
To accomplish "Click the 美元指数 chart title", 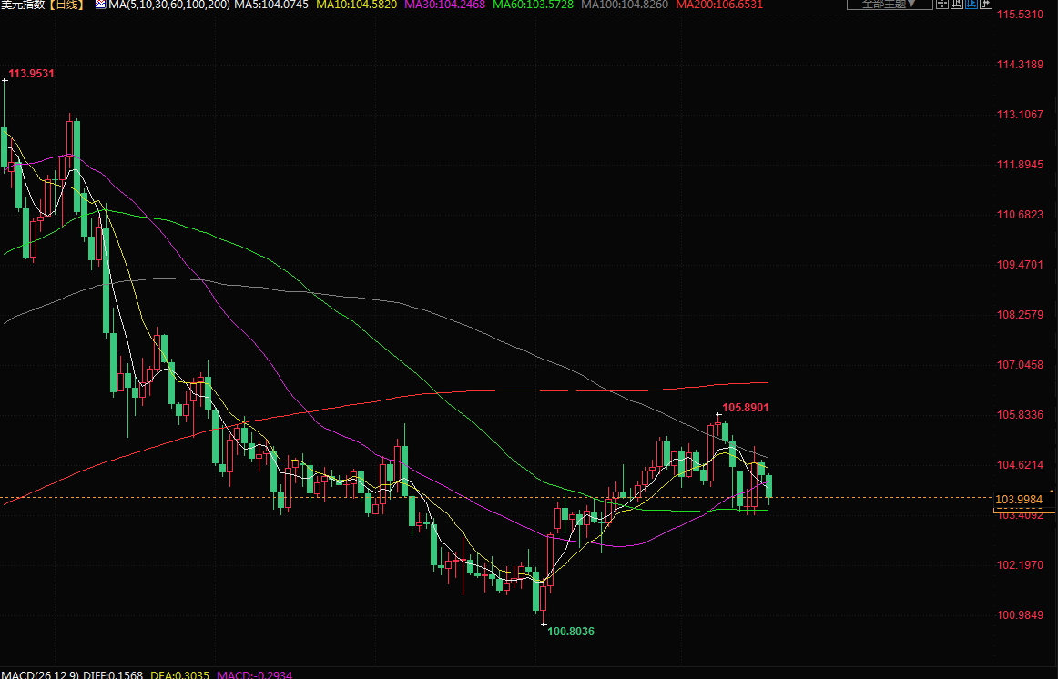I will 22,5.
